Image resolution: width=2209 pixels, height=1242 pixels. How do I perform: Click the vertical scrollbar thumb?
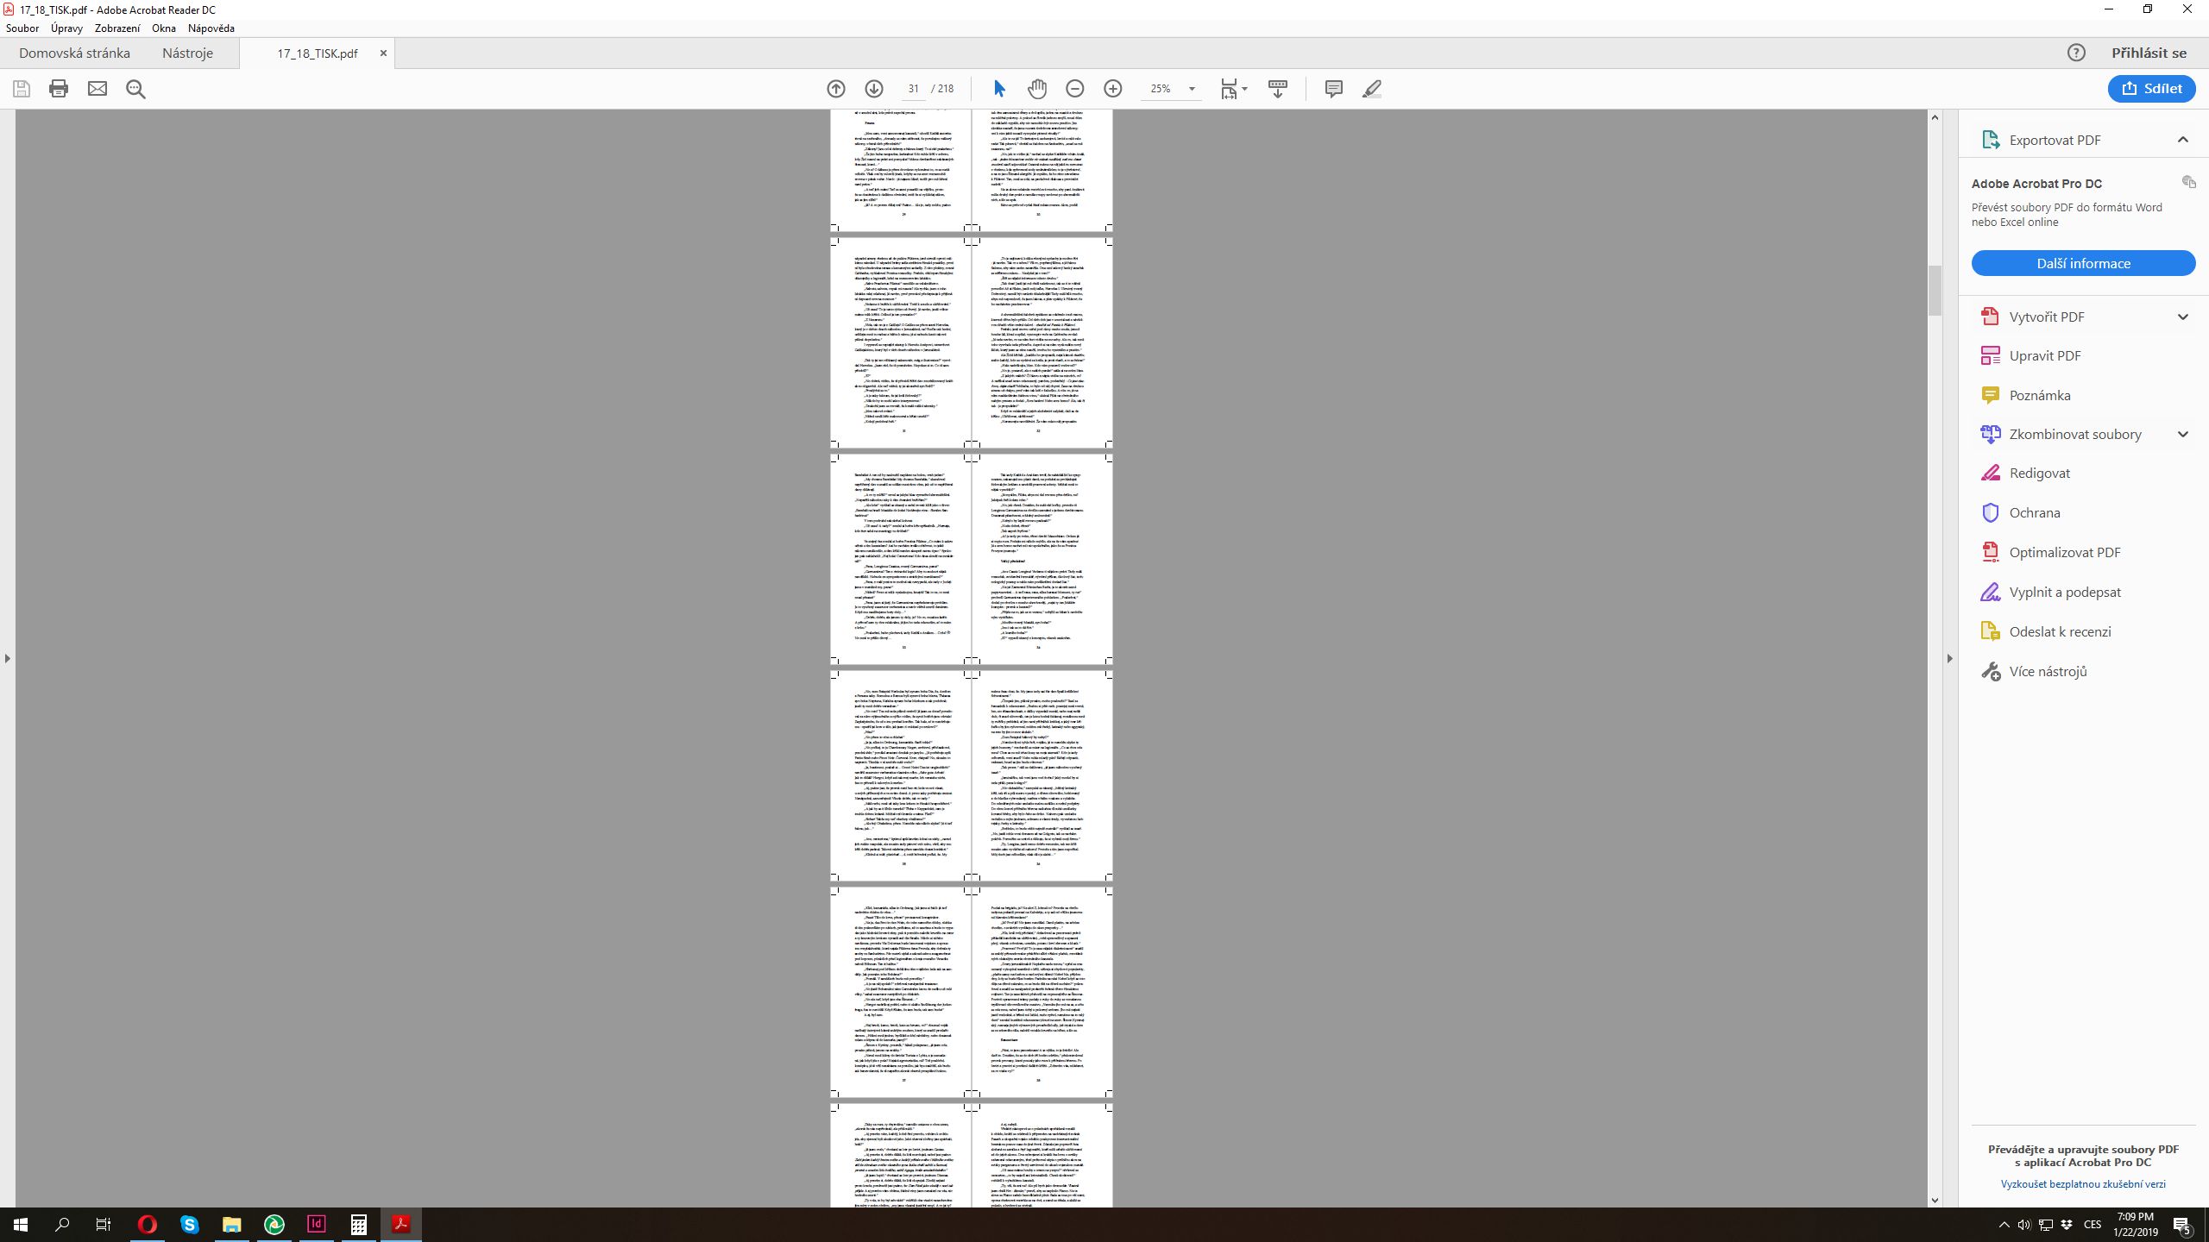pyautogui.click(x=1935, y=291)
